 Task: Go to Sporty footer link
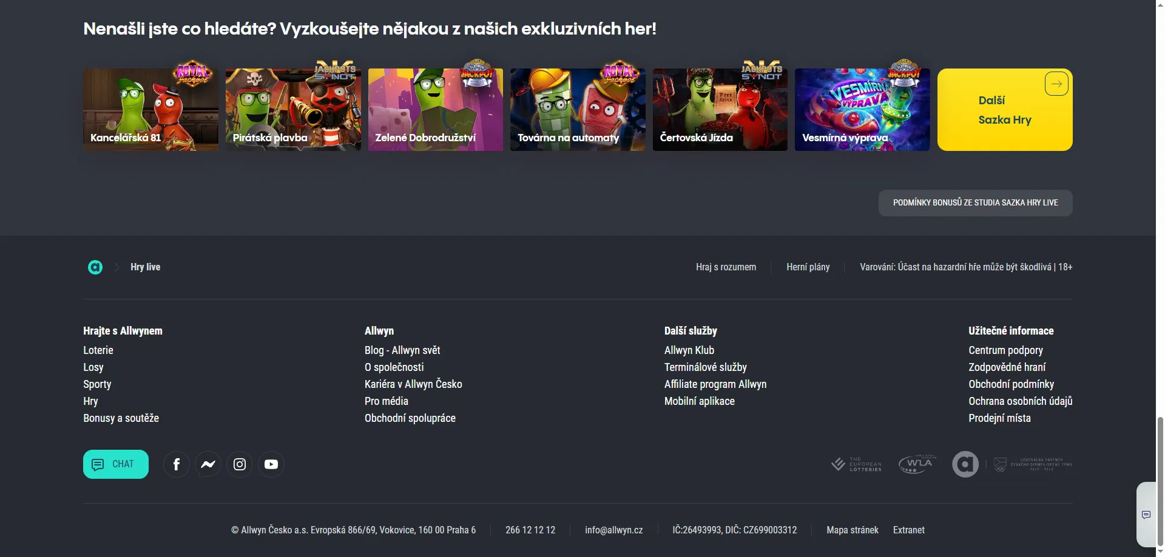(x=97, y=384)
